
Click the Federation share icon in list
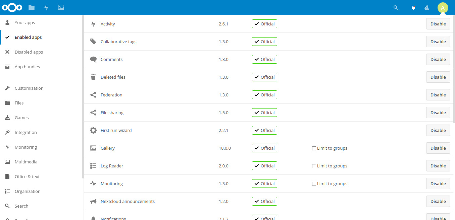tap(93, 95)
